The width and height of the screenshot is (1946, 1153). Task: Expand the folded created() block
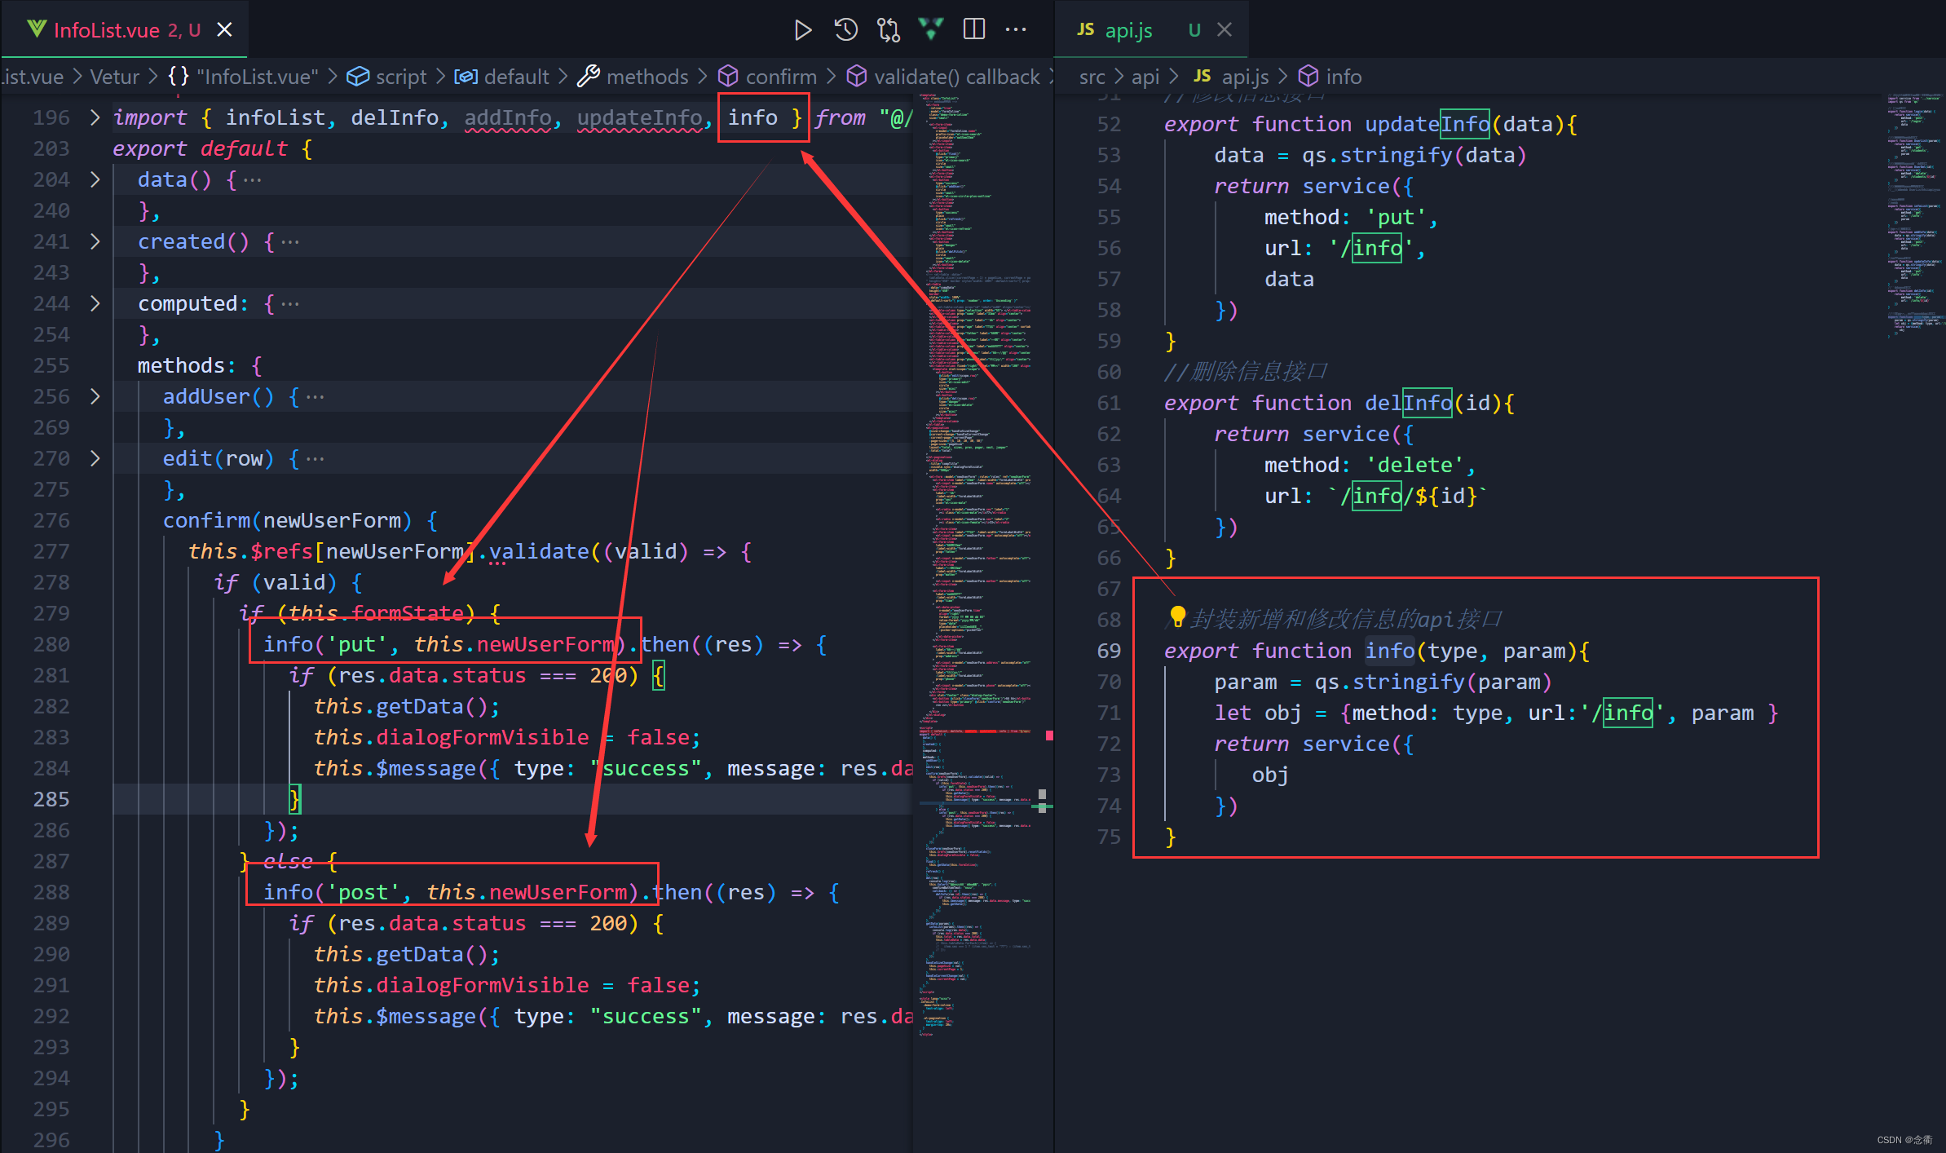[95, 241]
